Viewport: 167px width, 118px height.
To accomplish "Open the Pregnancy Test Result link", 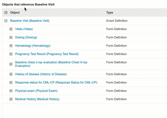I will [x=47, y=54].
